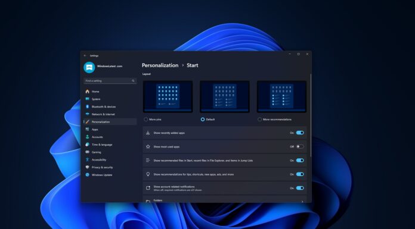Select the More recommendations radio button
The width and height of the screenshot is (415, 229).
click(259, 120)
